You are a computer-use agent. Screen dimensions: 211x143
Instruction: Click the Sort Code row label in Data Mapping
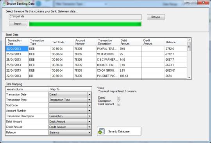(x=27, y=105)
